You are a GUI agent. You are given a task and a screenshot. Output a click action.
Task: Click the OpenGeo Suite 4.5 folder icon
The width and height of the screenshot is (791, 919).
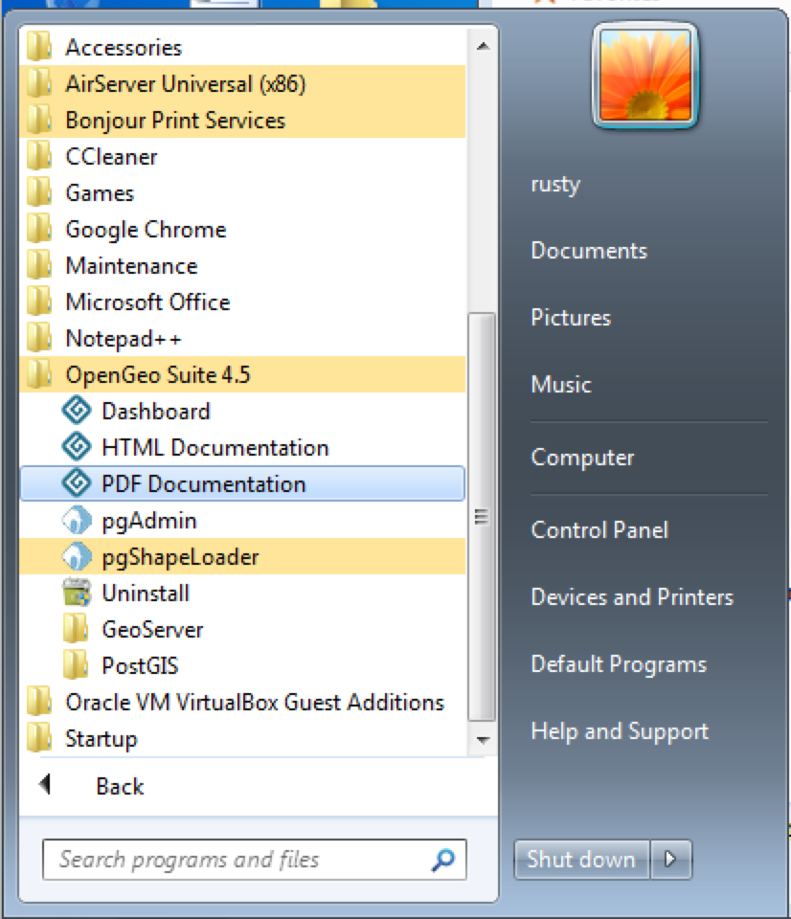(40, 374)
